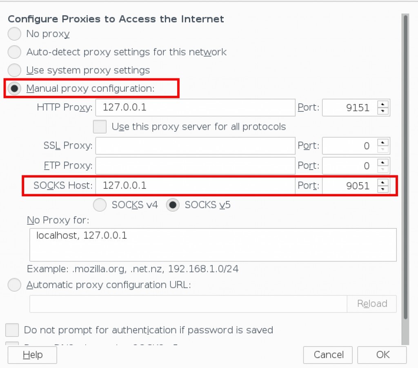Viewport: 418px width, 368px height.
Task: Enable Use this proxy server for all protocols
Action: coord(100,126)
